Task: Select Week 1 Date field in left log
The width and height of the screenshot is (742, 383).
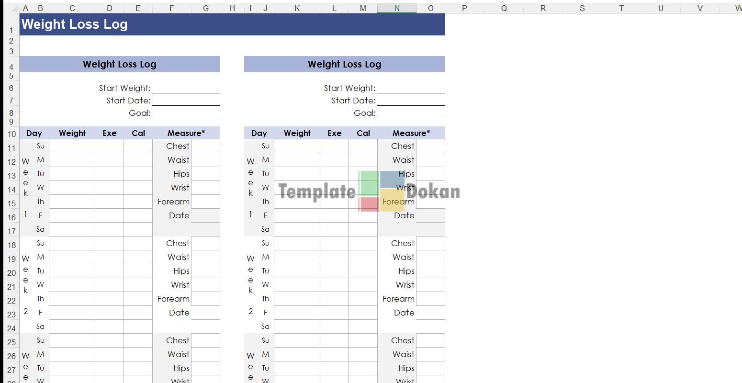Action: (x=205, y=215)
